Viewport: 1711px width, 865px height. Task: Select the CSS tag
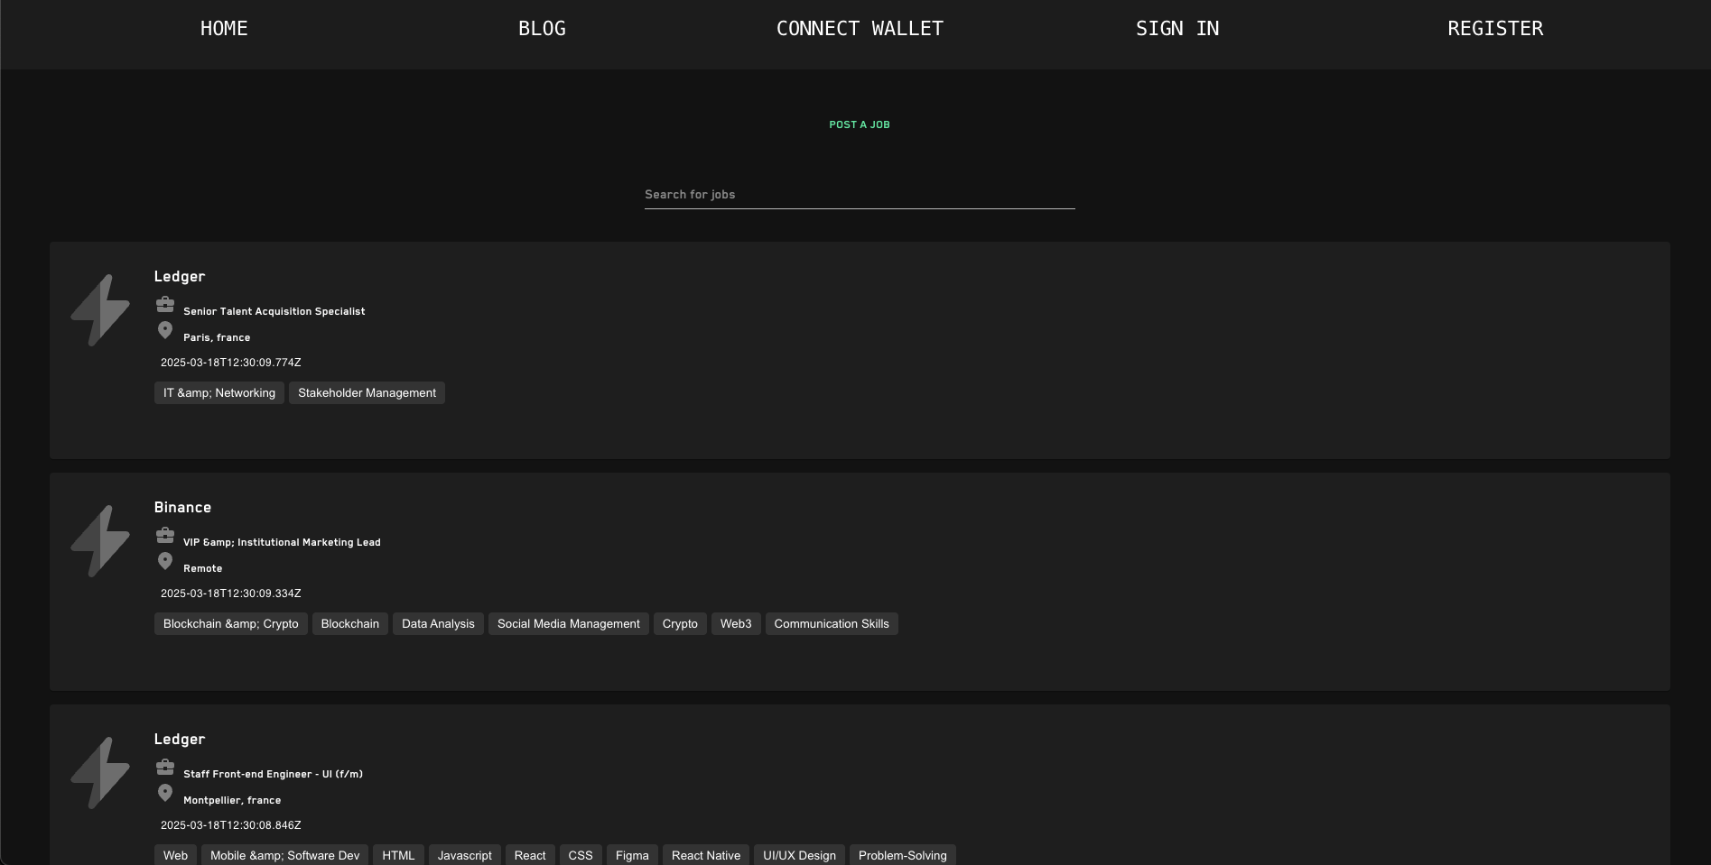(581, 855)
